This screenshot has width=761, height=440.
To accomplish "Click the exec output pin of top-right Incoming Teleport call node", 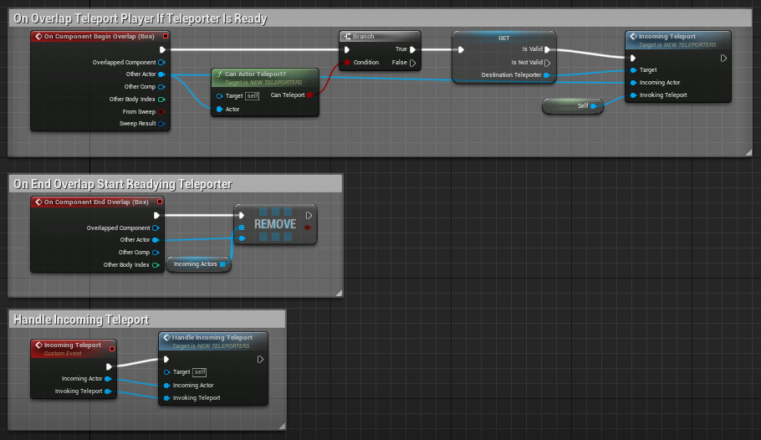I will coord(723,59).
